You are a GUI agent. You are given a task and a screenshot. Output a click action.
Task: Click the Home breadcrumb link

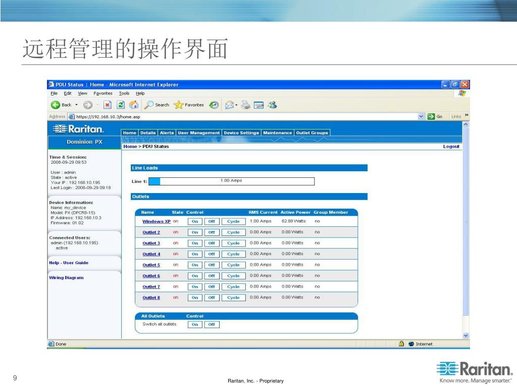click(130, 146)
